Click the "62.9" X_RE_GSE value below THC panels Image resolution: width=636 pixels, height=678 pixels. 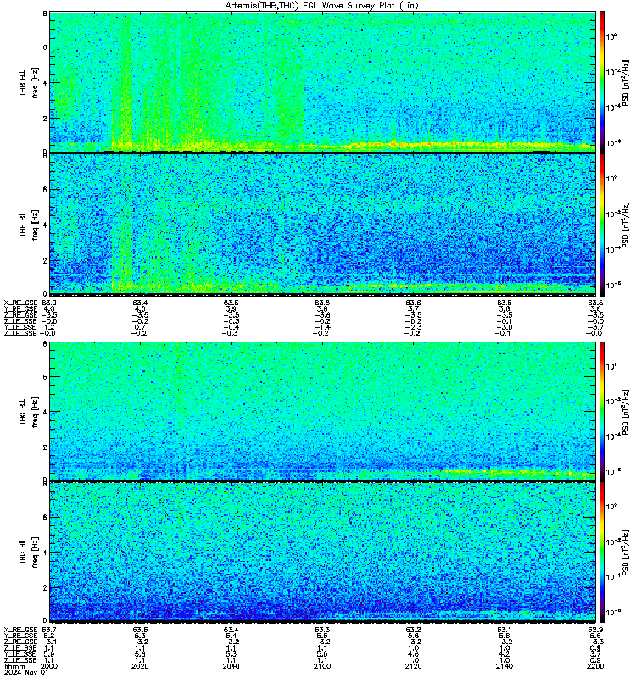595,630
